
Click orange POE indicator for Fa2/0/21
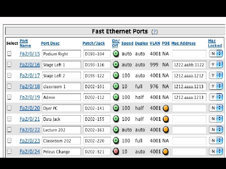click(166, 119)
